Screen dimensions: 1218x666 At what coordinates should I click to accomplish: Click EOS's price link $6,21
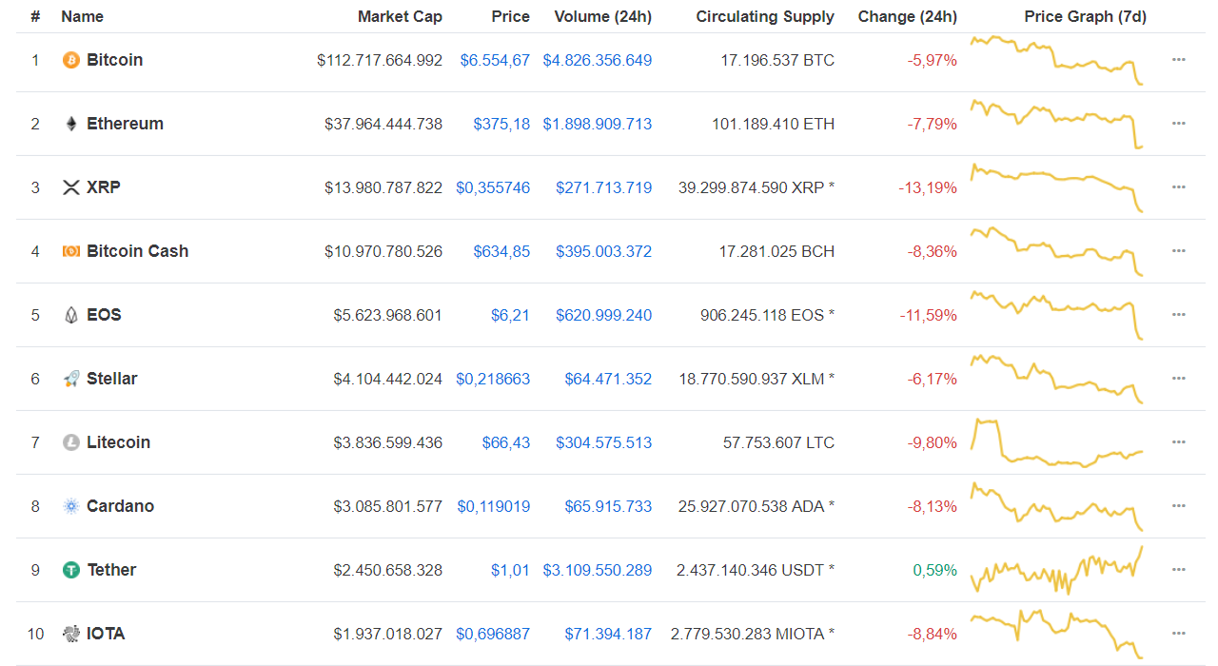511,314
